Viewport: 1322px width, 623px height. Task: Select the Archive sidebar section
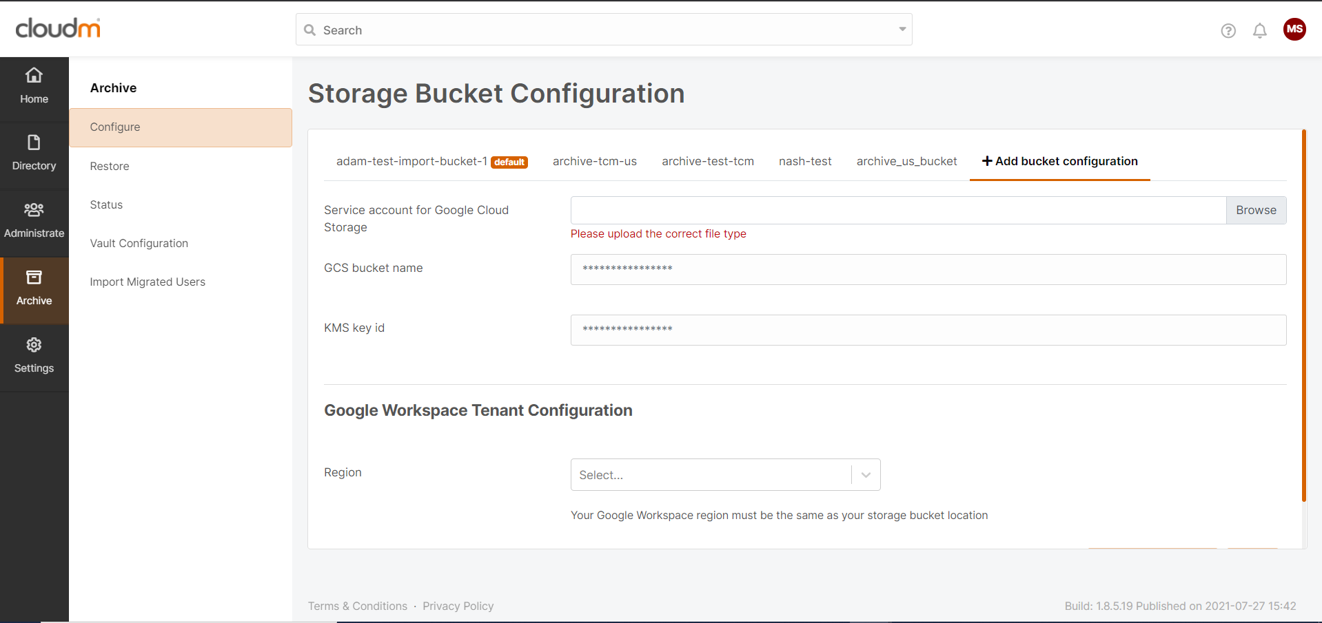pos(34,289)
